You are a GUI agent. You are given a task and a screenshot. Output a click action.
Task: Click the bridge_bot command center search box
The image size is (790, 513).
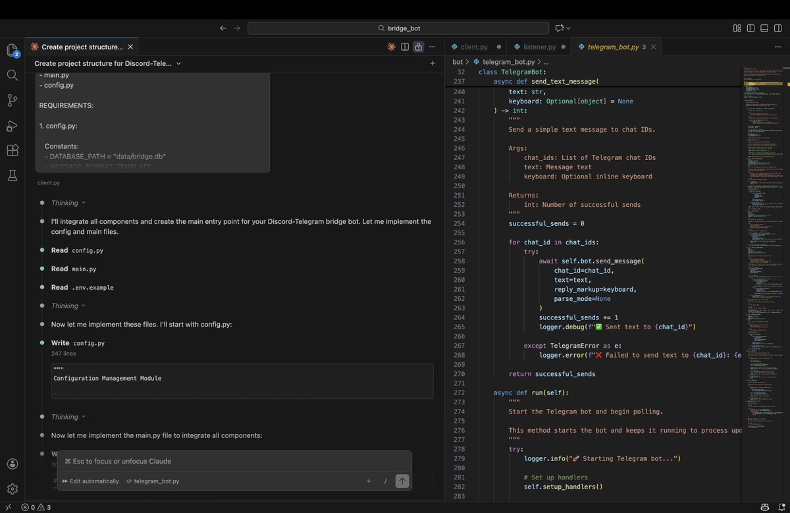(398, 28)
